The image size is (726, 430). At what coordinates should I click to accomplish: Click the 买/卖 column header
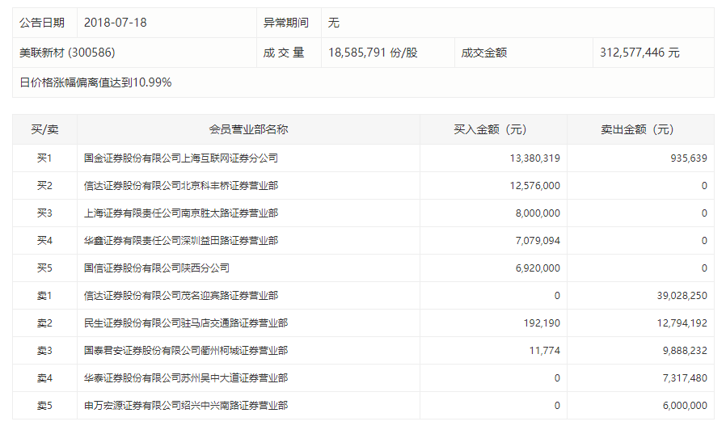pyautogui.click(x=44, y=129)
